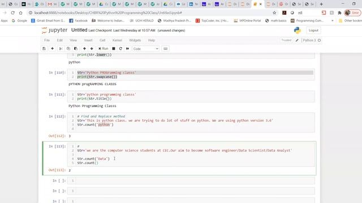Open a new browser tab with the plus
The width and height of the screenshot is (362, 203).
click(x=321, y=4)
